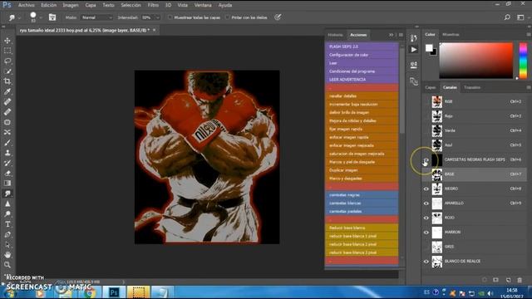Run the Duplicar imagen action
Screen dimensions: 532x299
point(362,170)
